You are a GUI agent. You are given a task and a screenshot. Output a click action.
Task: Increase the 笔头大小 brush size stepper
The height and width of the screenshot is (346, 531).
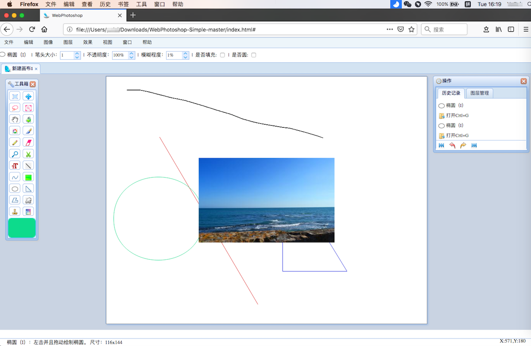point(77,53)
